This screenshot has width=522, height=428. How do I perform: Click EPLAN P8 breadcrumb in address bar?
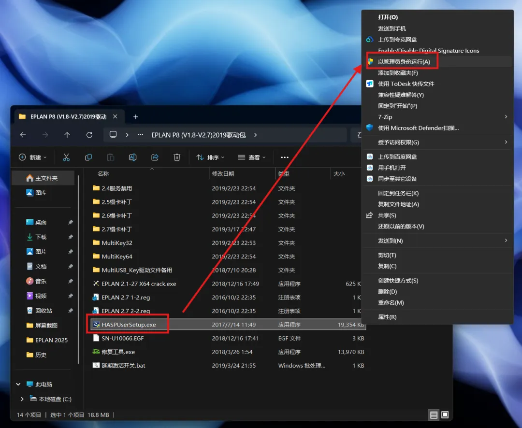[x=199, y=135]
